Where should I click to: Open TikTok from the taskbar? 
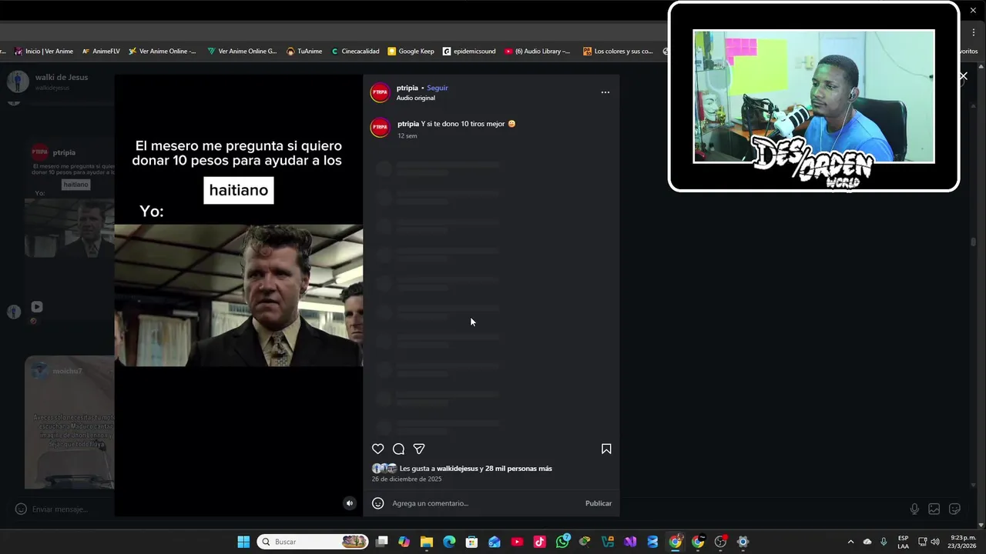click(539, 542)
